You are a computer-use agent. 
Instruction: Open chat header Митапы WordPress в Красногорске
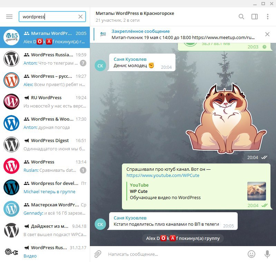pyautogui.click(x=135, y=13)
